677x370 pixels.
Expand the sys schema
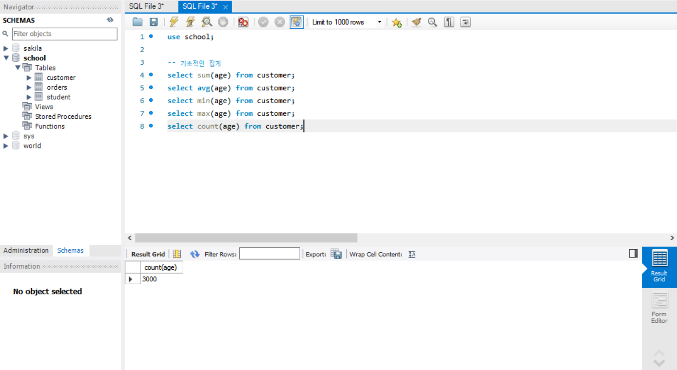pos(6,136)
